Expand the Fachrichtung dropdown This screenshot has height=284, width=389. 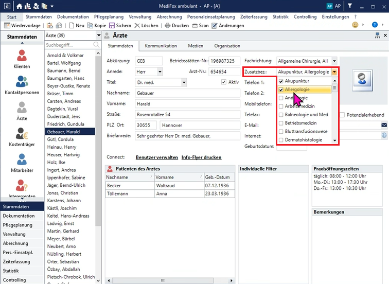pyautogui.click(x=334, y=61)
